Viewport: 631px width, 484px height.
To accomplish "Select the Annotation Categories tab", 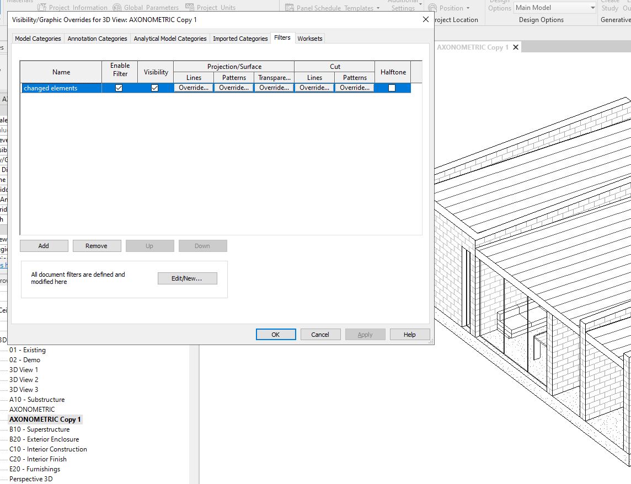I will pos(97,39).
